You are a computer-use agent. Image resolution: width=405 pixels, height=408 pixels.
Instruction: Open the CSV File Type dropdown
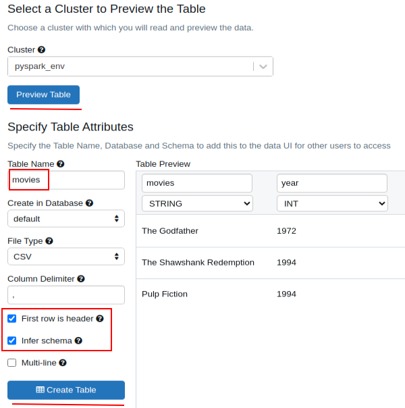(x=66, y=257)
